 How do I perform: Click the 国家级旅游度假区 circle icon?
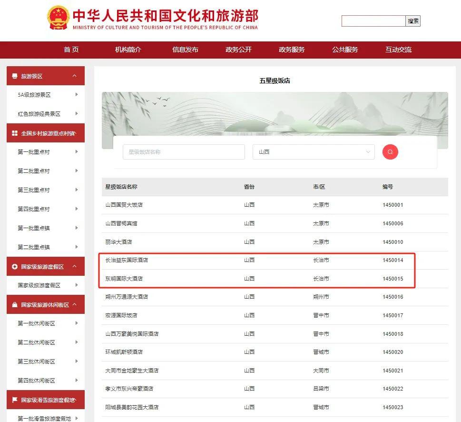click(x=15, y=267)
